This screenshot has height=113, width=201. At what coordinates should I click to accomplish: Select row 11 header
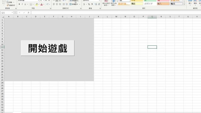point(2,47)
